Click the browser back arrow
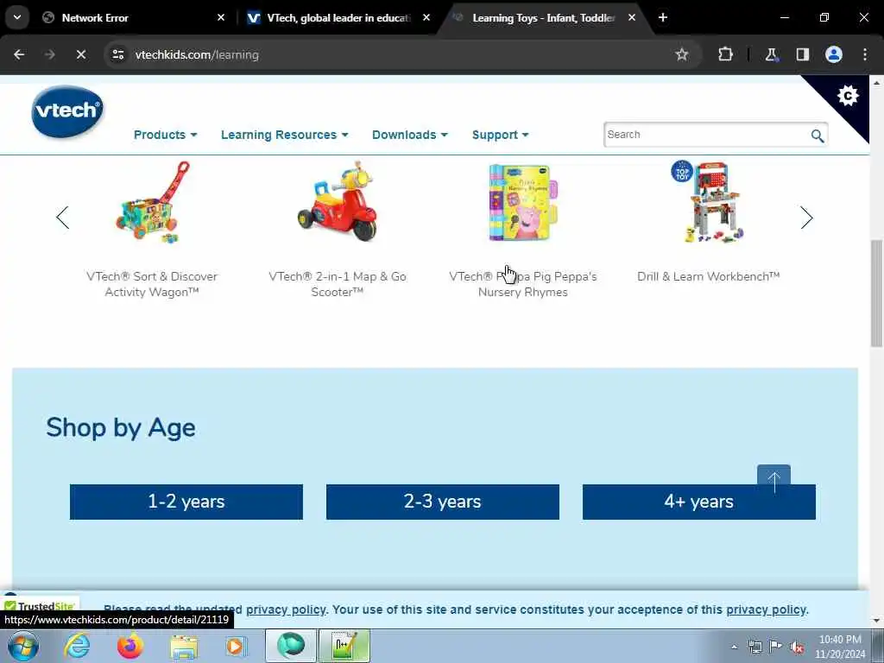Screen dimensions: 884x663 pyautogui.click(x=19, y=54)
